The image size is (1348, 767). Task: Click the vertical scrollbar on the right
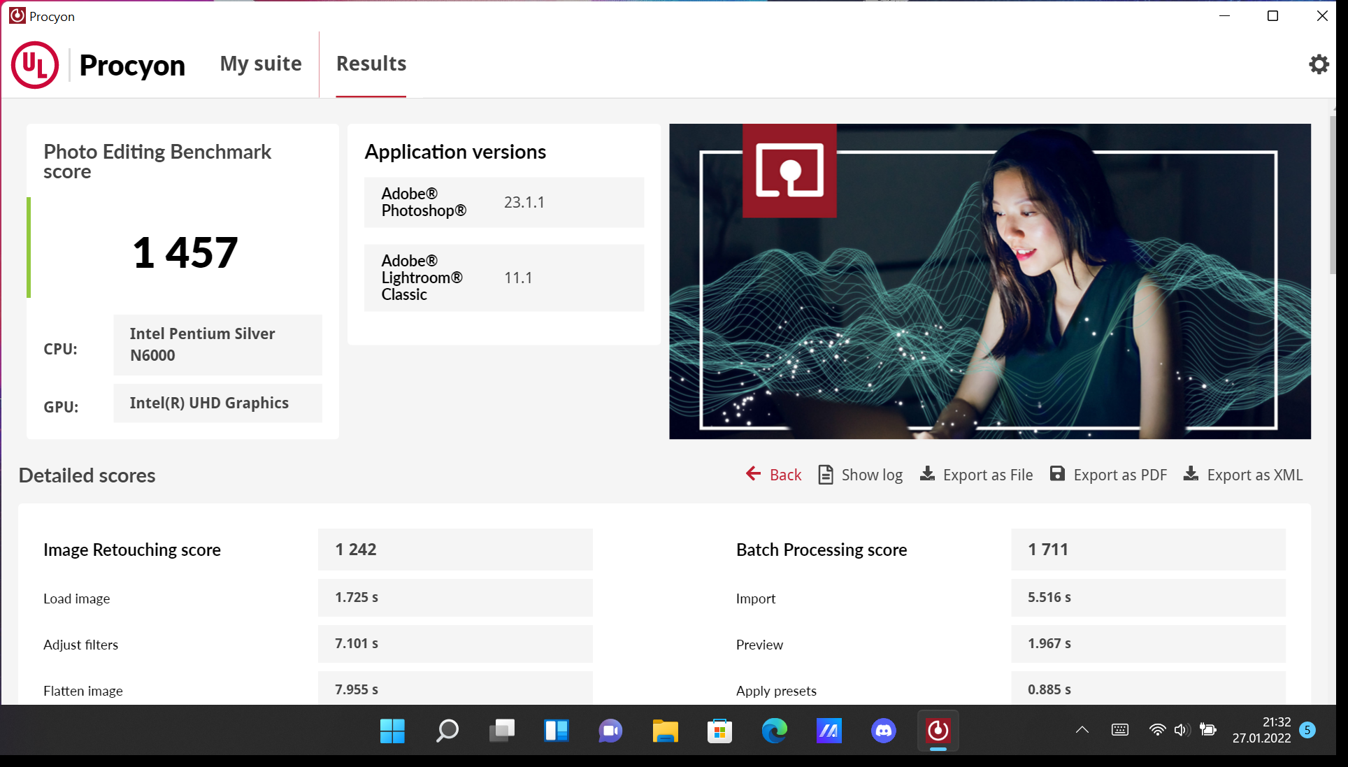(x=1333, y=196)
